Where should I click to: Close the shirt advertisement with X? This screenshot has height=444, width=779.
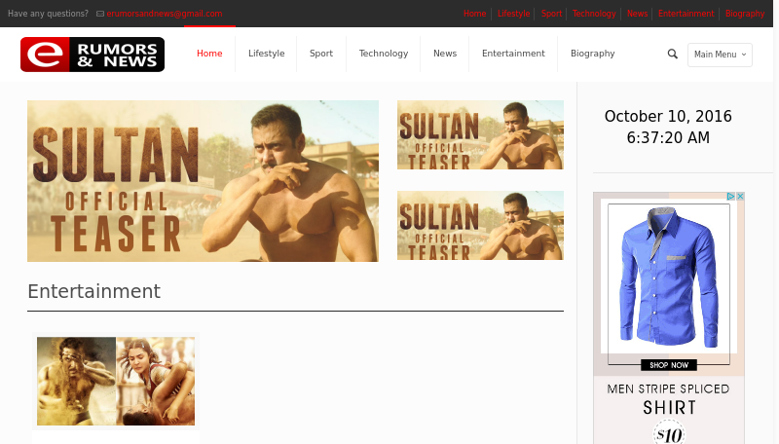(740, 196)
